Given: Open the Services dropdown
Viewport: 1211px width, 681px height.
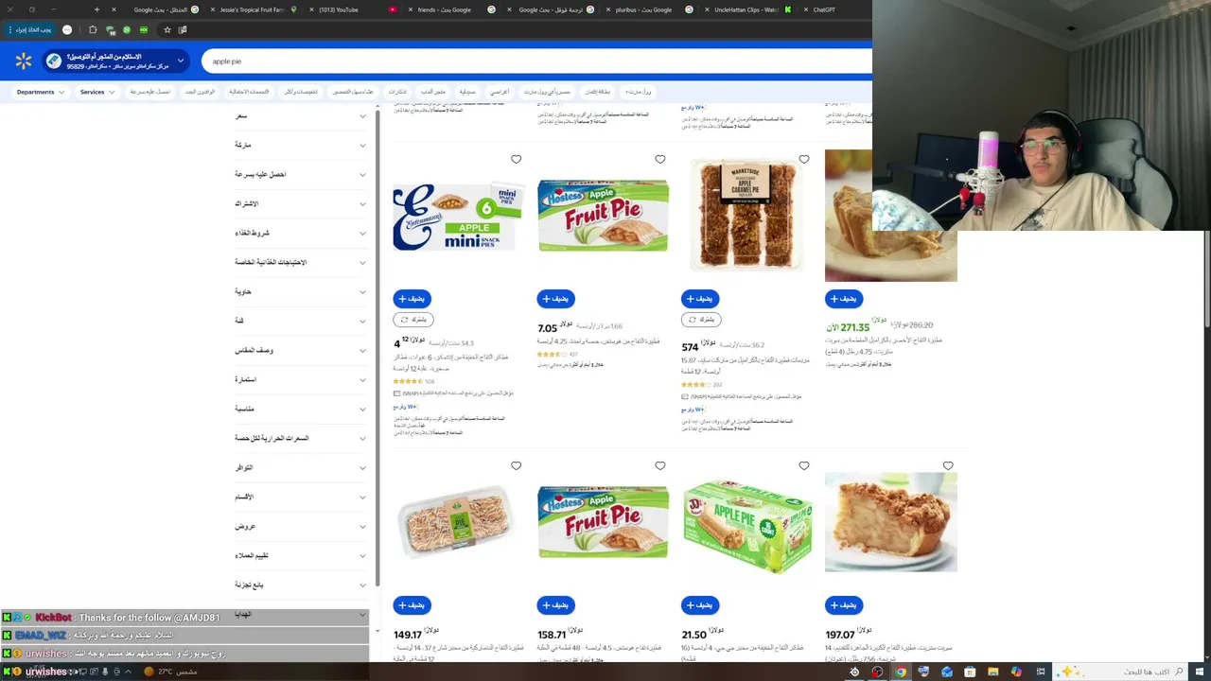Looking at the screenshot, I should [x=97, y=92].
